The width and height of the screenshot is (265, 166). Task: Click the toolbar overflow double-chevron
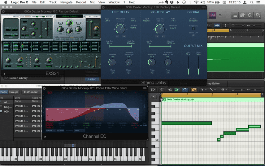pos(220,15)
